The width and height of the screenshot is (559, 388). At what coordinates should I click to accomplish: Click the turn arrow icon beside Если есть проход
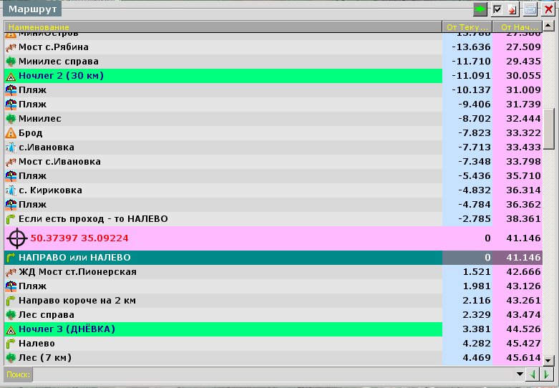click(x=11, y=219)
